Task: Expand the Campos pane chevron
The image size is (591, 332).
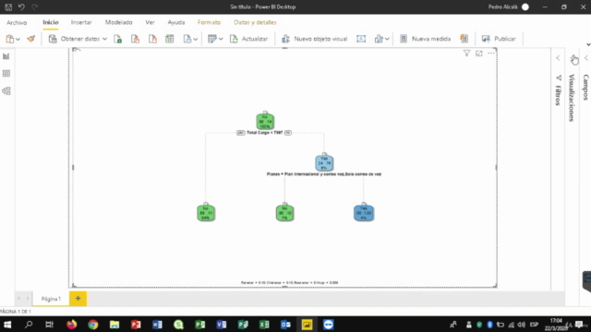Action: click(586, 58)
